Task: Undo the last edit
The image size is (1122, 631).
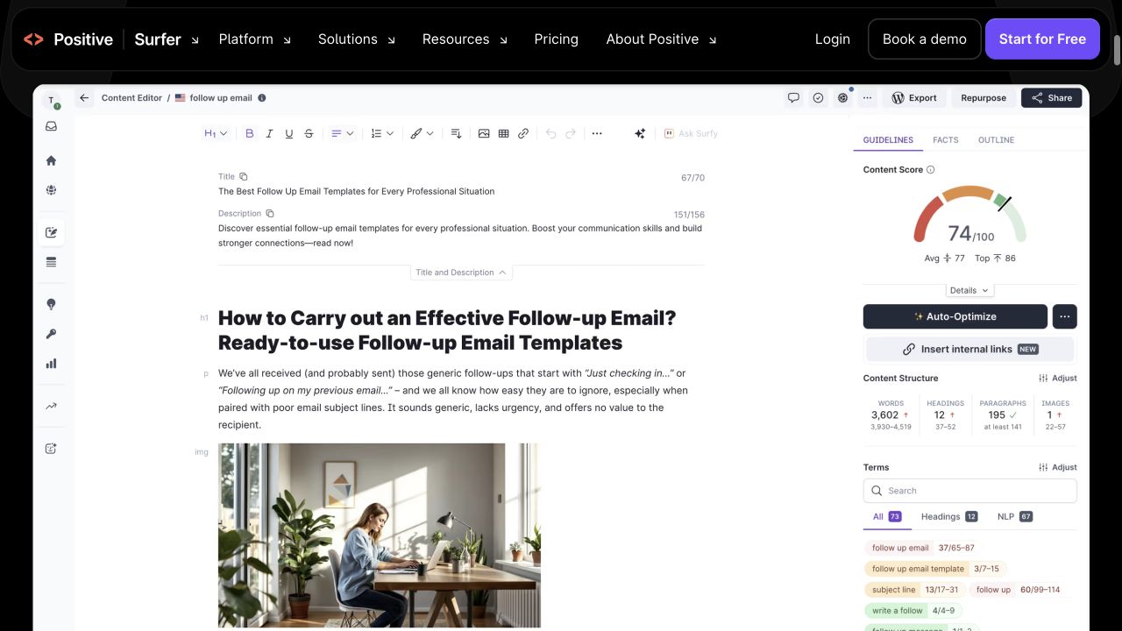Action: click(550, 133)
